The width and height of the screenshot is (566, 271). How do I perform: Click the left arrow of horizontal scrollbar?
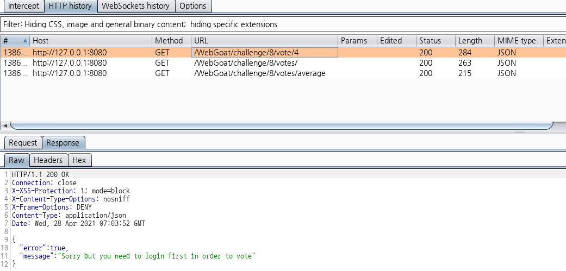pyautogui.click(x=5, y=125)
